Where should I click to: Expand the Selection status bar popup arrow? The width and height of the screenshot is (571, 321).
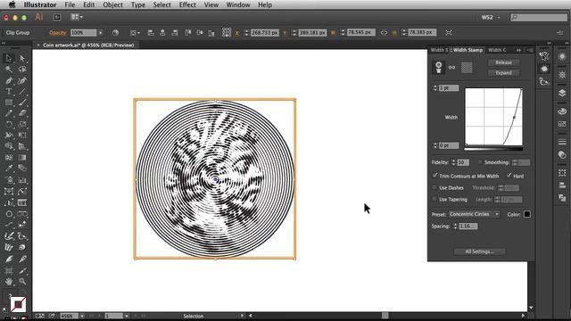[x=242, y=316]
